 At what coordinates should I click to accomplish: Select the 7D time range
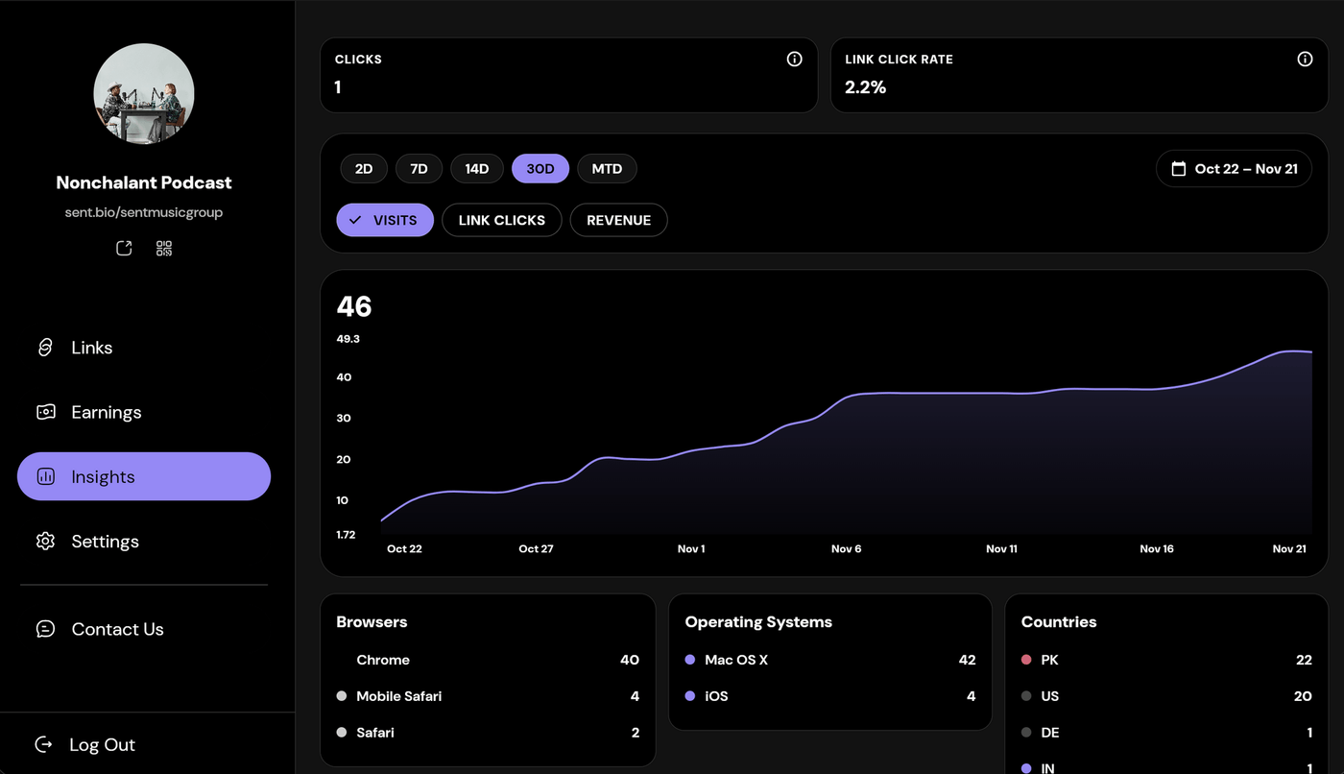click(x=419, y=169)
